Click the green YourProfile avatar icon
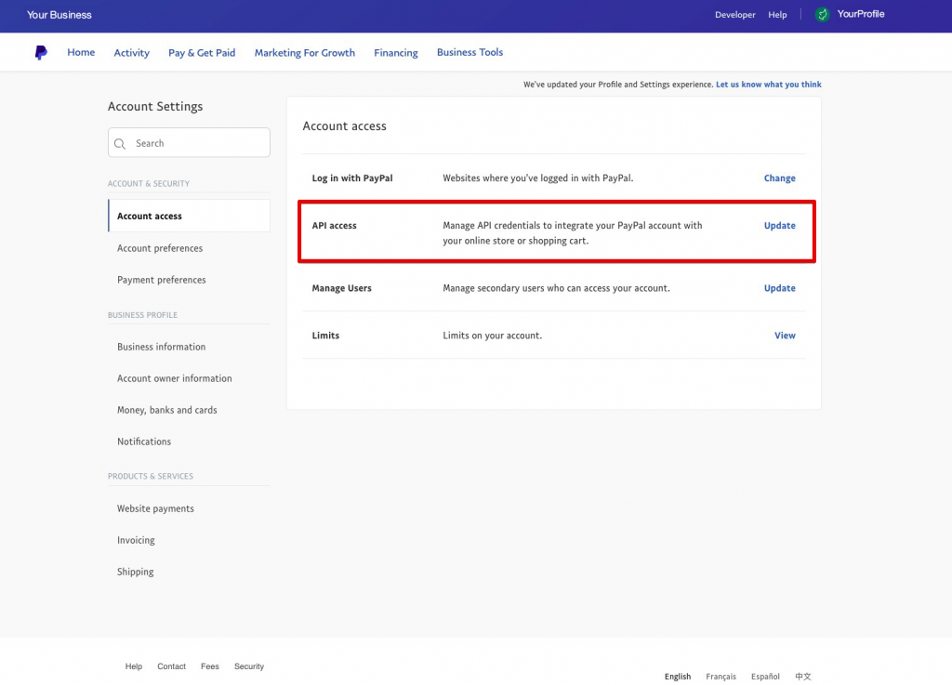The height and width of the screenshot is (685, 952). tap(822, 15)
